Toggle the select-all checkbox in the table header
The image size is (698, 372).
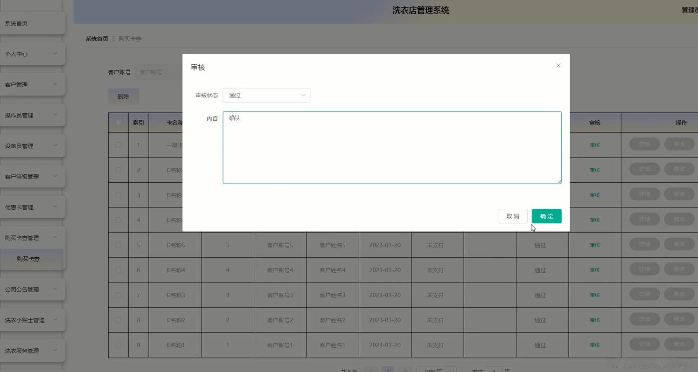pyautogui.click(x=118, y=122)
